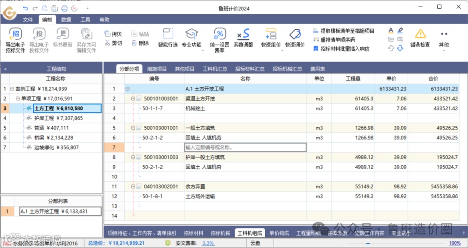Screen dimensions: 468x248
Task: Collapse 单项工程 tree node
Action: click(18, 98)
